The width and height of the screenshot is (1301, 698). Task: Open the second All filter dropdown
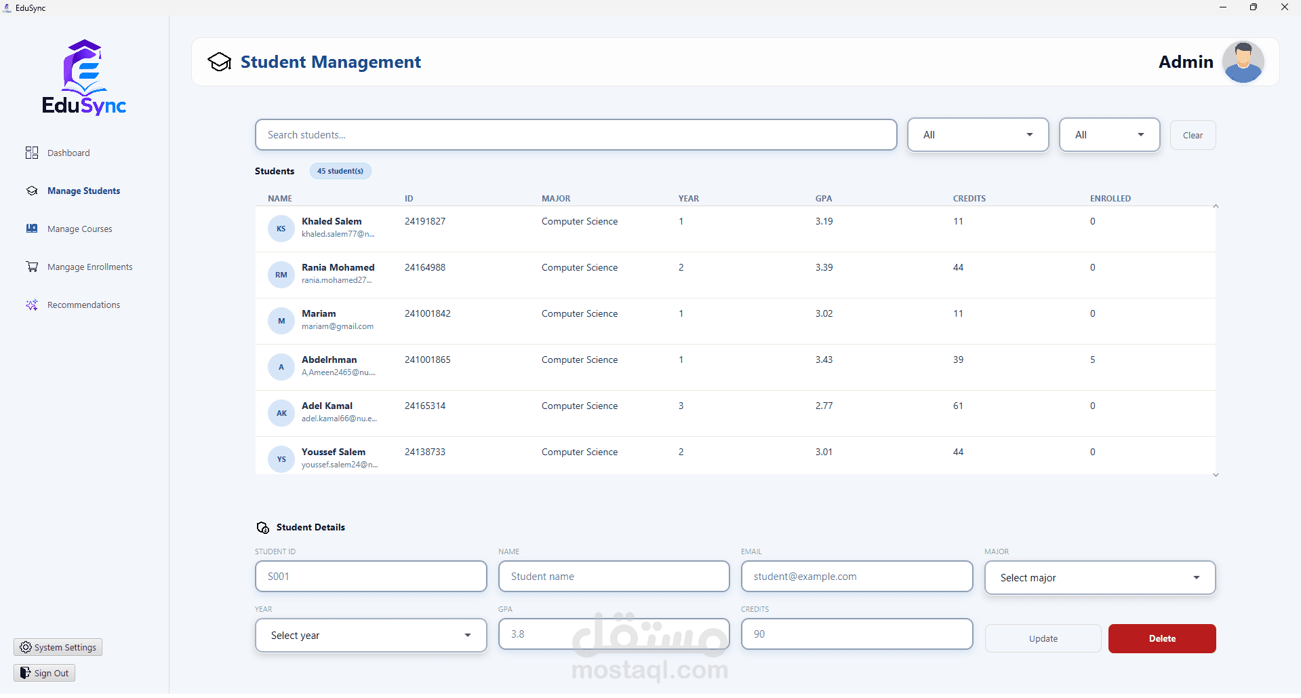point(1109,135)
